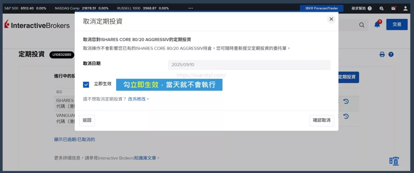Viewport: 414px width, 173px height.
Task: Close the cancel recurring investment dialog
Action: [x=331, y=19]
